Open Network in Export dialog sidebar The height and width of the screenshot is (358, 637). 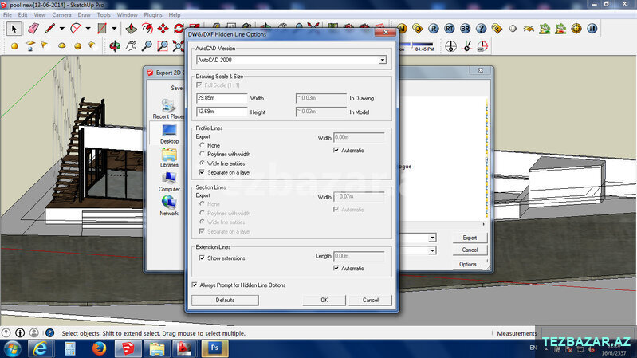coord(169,206)
